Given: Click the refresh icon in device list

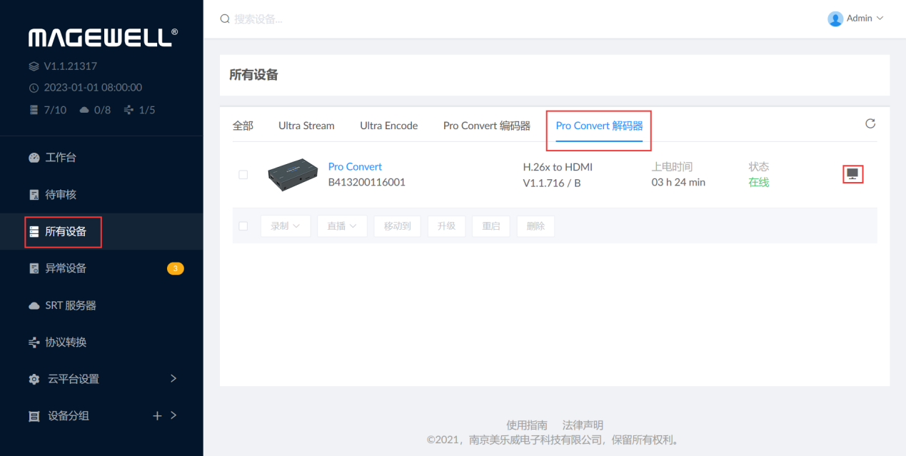Looking at the screenshot, I should 870,124.
